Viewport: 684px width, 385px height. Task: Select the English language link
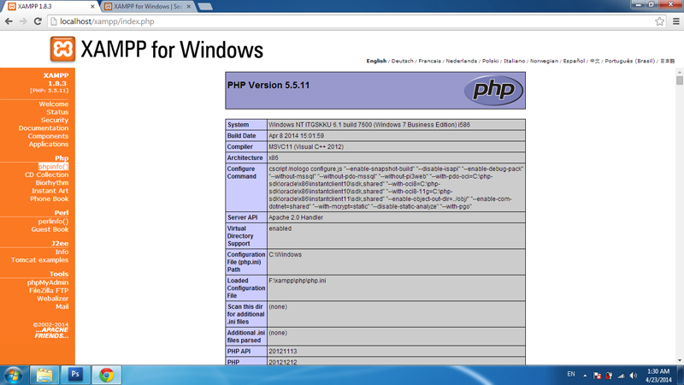pos(376,61)
